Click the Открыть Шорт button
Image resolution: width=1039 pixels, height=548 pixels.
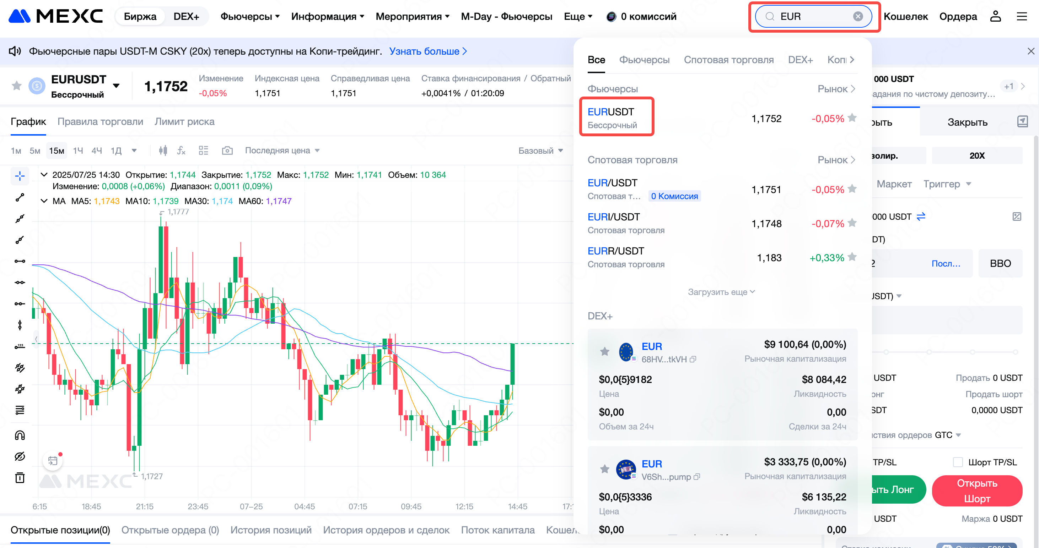977,491
